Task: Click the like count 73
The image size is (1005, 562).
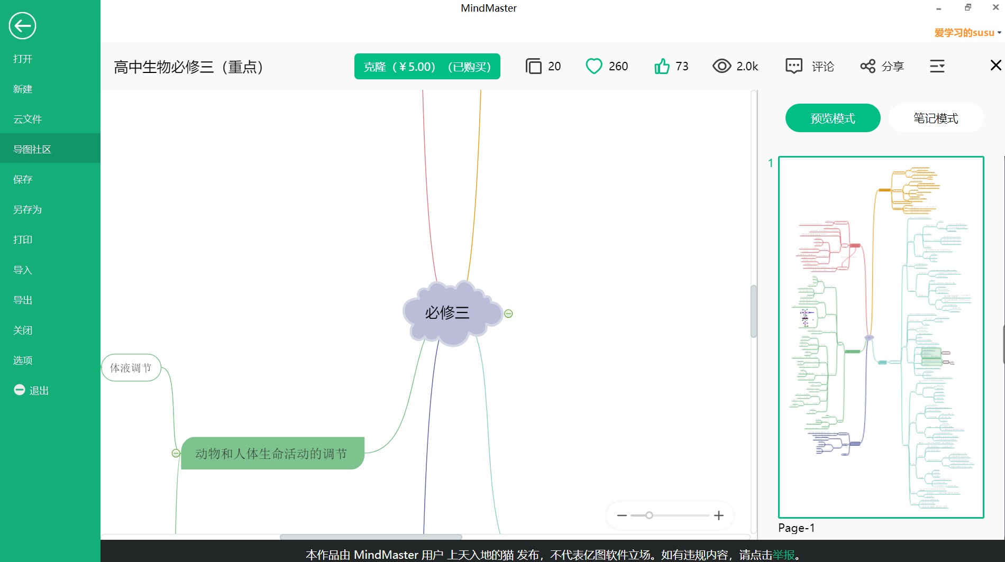Action: 682,66
